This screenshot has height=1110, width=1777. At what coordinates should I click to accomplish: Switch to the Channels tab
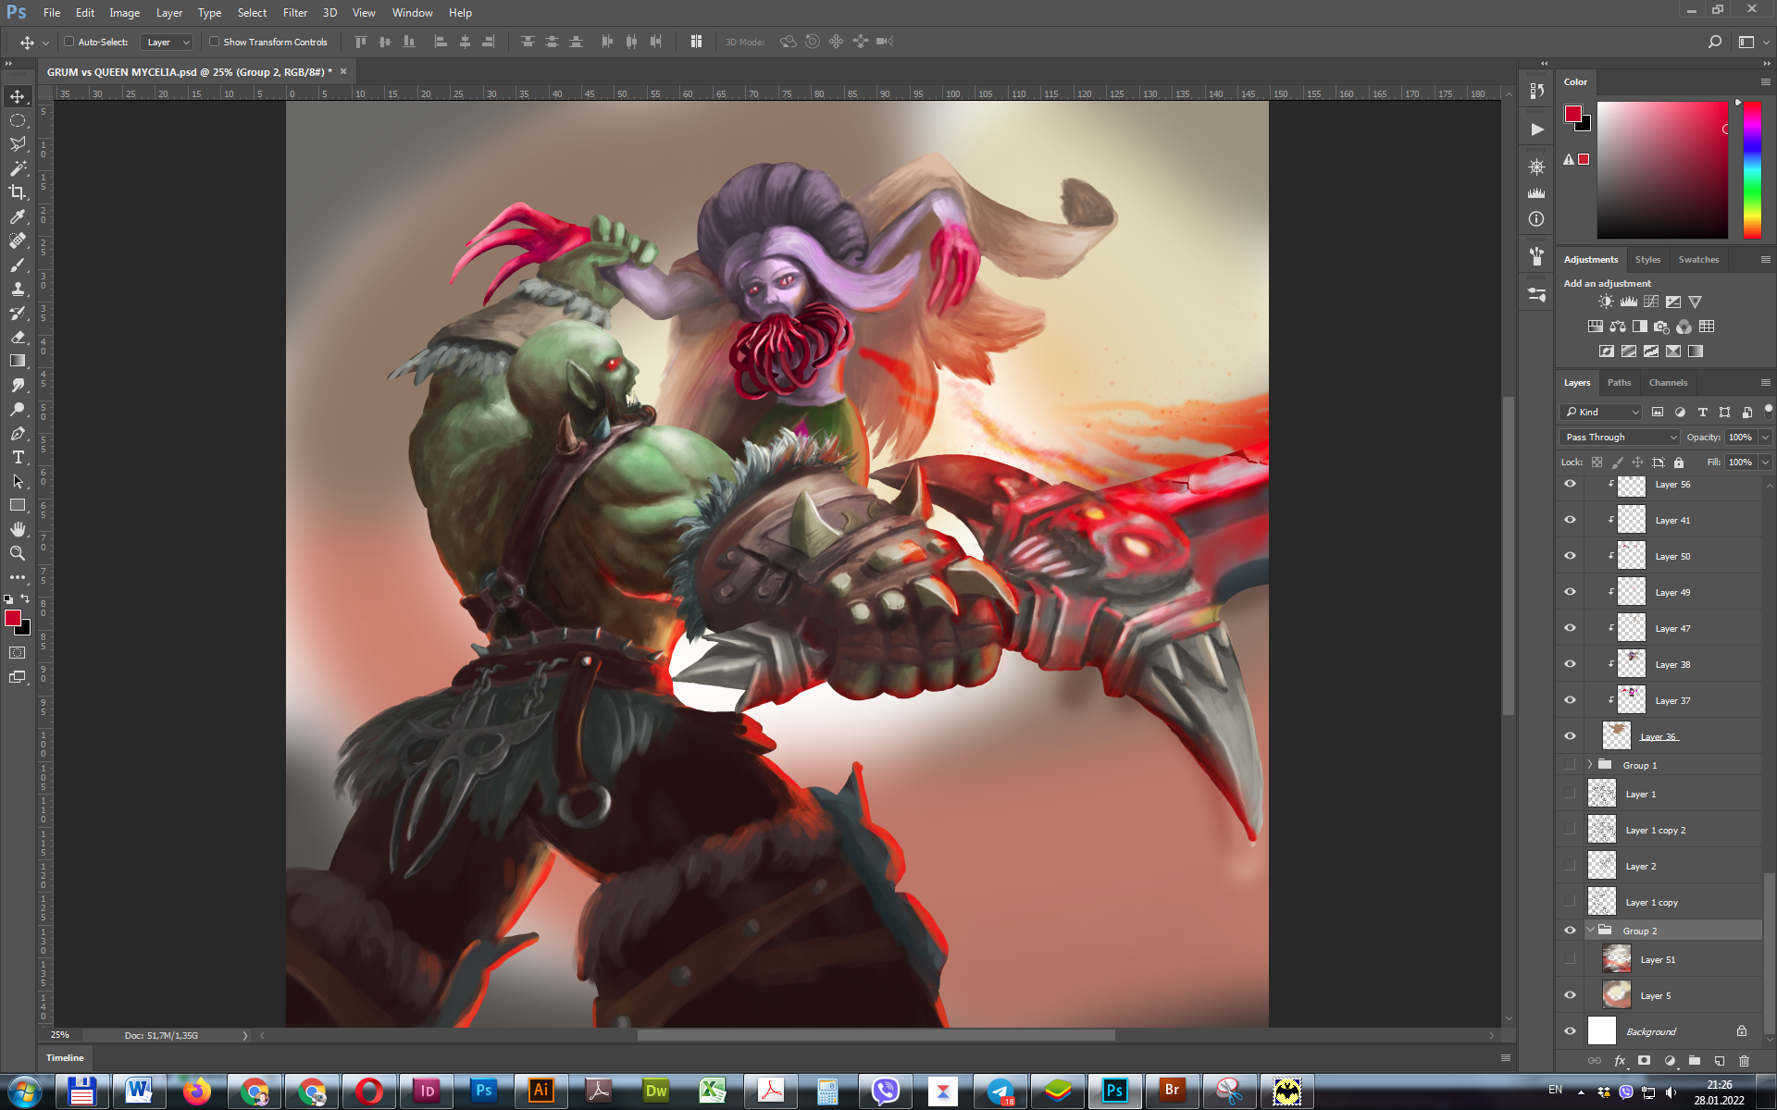1668,382
